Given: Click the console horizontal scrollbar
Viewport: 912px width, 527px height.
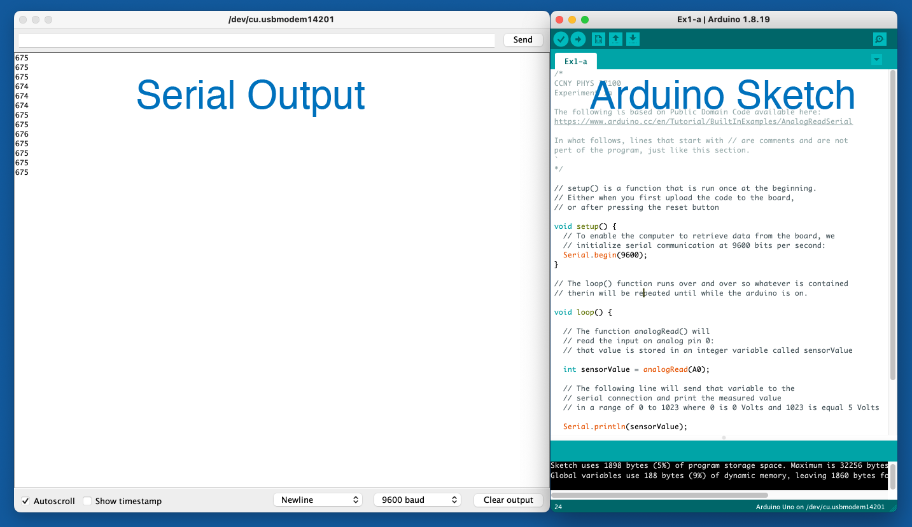Looking at the screenshot, I should [659, 495].
